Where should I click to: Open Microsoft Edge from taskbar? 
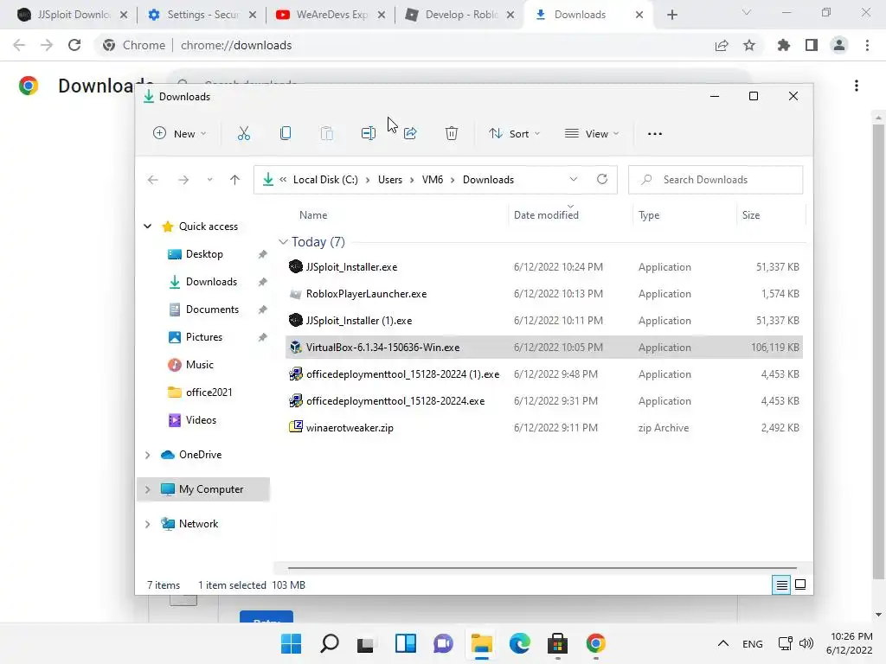tap(519, 643)
